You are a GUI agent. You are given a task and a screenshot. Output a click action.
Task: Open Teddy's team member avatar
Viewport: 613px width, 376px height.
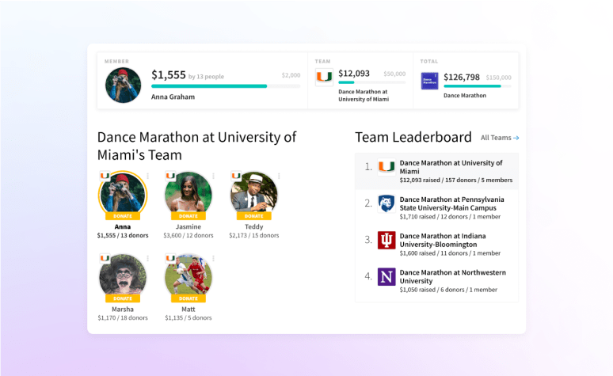tap(253, 195)
